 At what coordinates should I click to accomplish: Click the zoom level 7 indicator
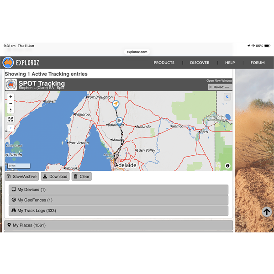[x=11, y=128]
